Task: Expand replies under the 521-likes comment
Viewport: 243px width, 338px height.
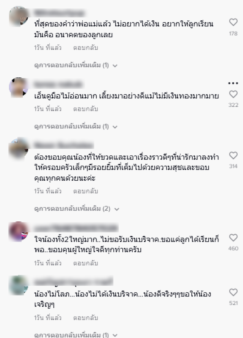Action: (x=76, y=335)
